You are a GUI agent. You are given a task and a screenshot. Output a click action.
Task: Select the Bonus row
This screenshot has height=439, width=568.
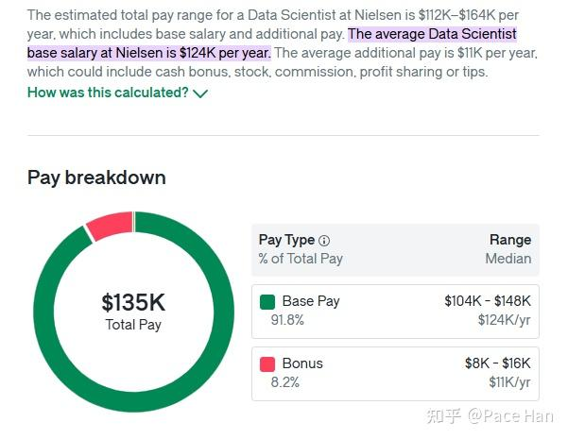[x=395, y=374]
